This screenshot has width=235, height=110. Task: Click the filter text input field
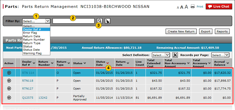pos(74,21)
